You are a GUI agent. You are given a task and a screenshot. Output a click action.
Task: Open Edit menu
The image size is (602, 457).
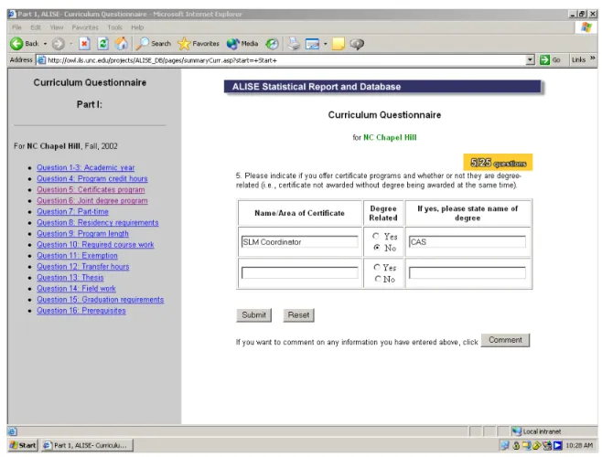36,27
